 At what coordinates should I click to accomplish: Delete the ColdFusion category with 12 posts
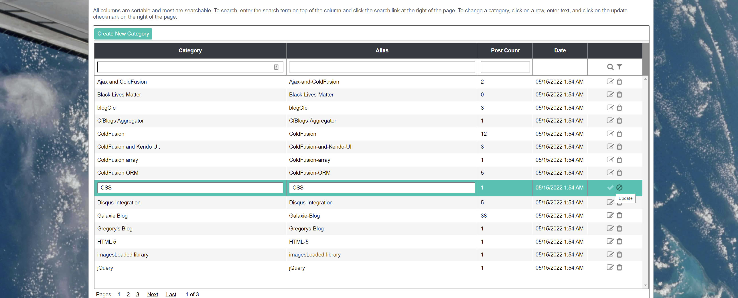pyautogui.click(x=619, y=134)
